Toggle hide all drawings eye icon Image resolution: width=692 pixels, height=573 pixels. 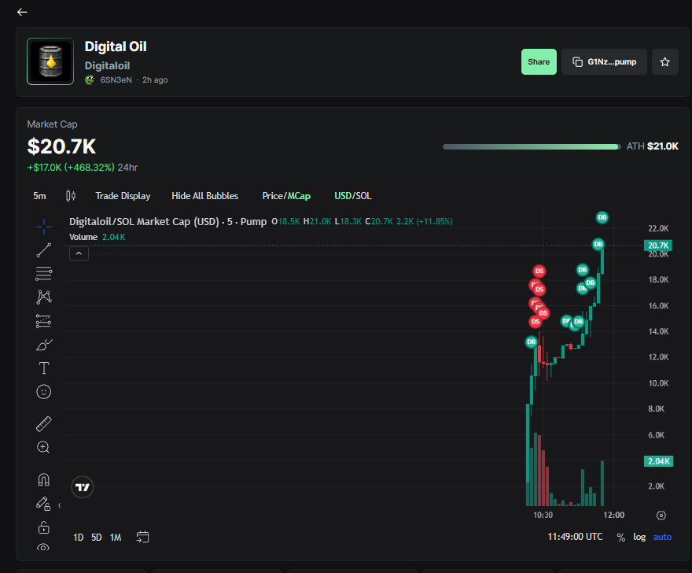(43, 547)
